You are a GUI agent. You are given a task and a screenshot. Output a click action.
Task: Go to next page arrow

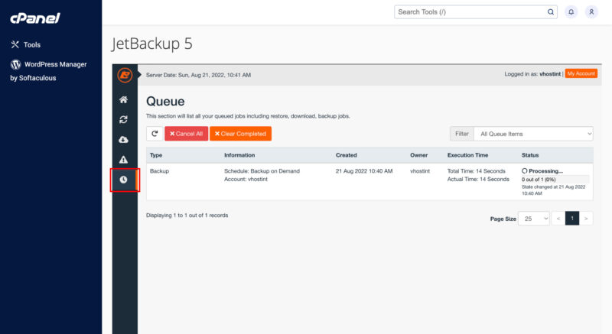(x=586, y=219)
